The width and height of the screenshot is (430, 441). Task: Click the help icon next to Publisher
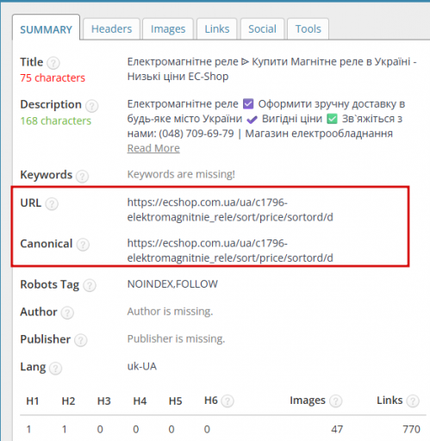81,340
